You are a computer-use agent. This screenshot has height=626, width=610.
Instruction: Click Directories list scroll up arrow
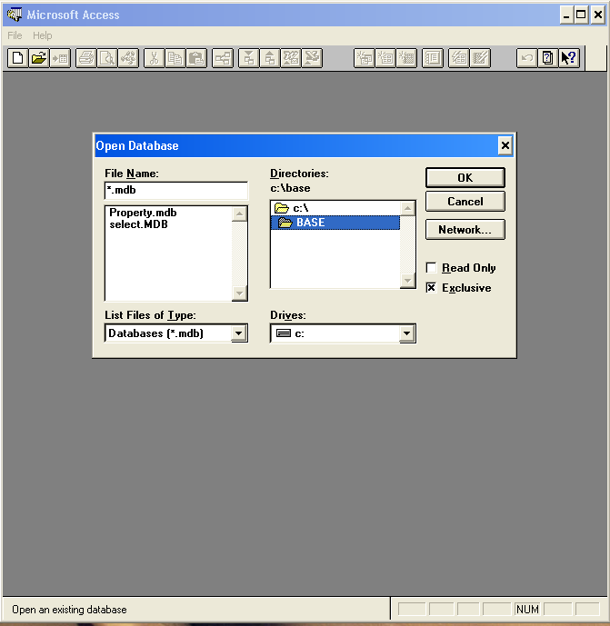tap(407, 208)
